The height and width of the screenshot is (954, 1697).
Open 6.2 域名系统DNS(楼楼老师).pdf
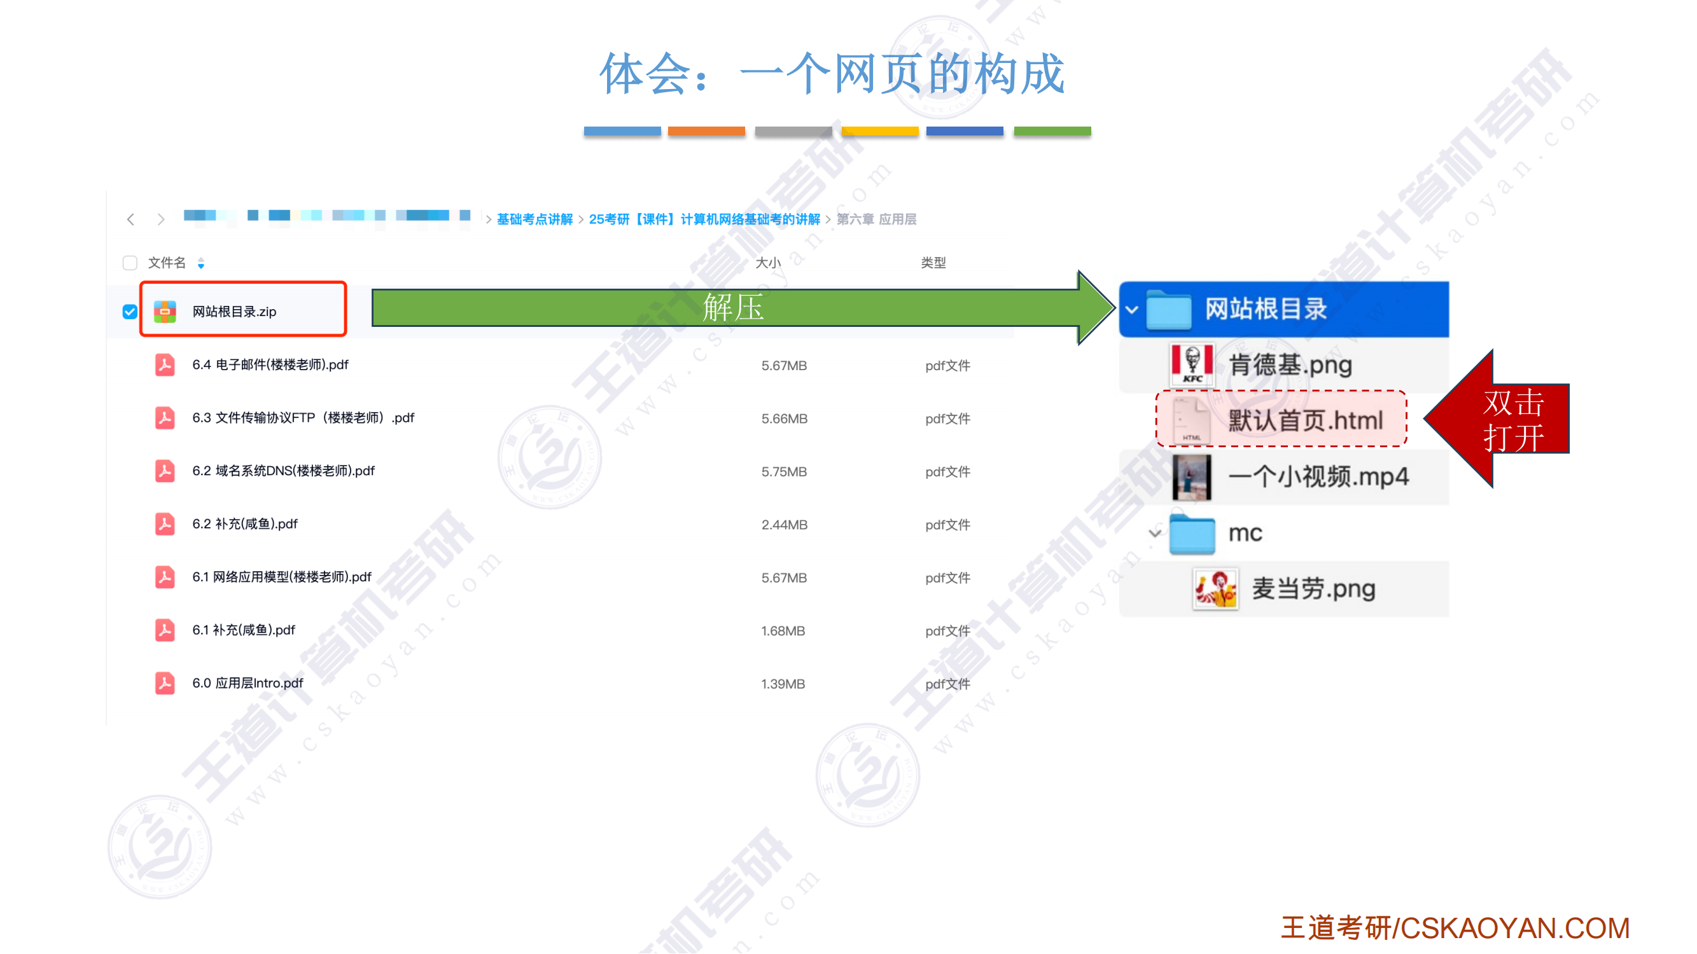283,471
